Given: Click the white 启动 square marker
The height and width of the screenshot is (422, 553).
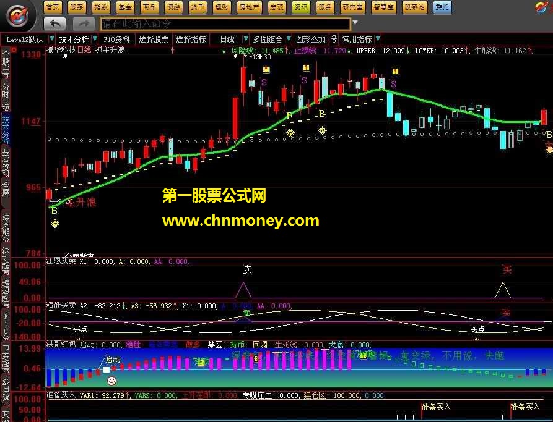Looking at the screenshot, I should (x=106, y=369).
